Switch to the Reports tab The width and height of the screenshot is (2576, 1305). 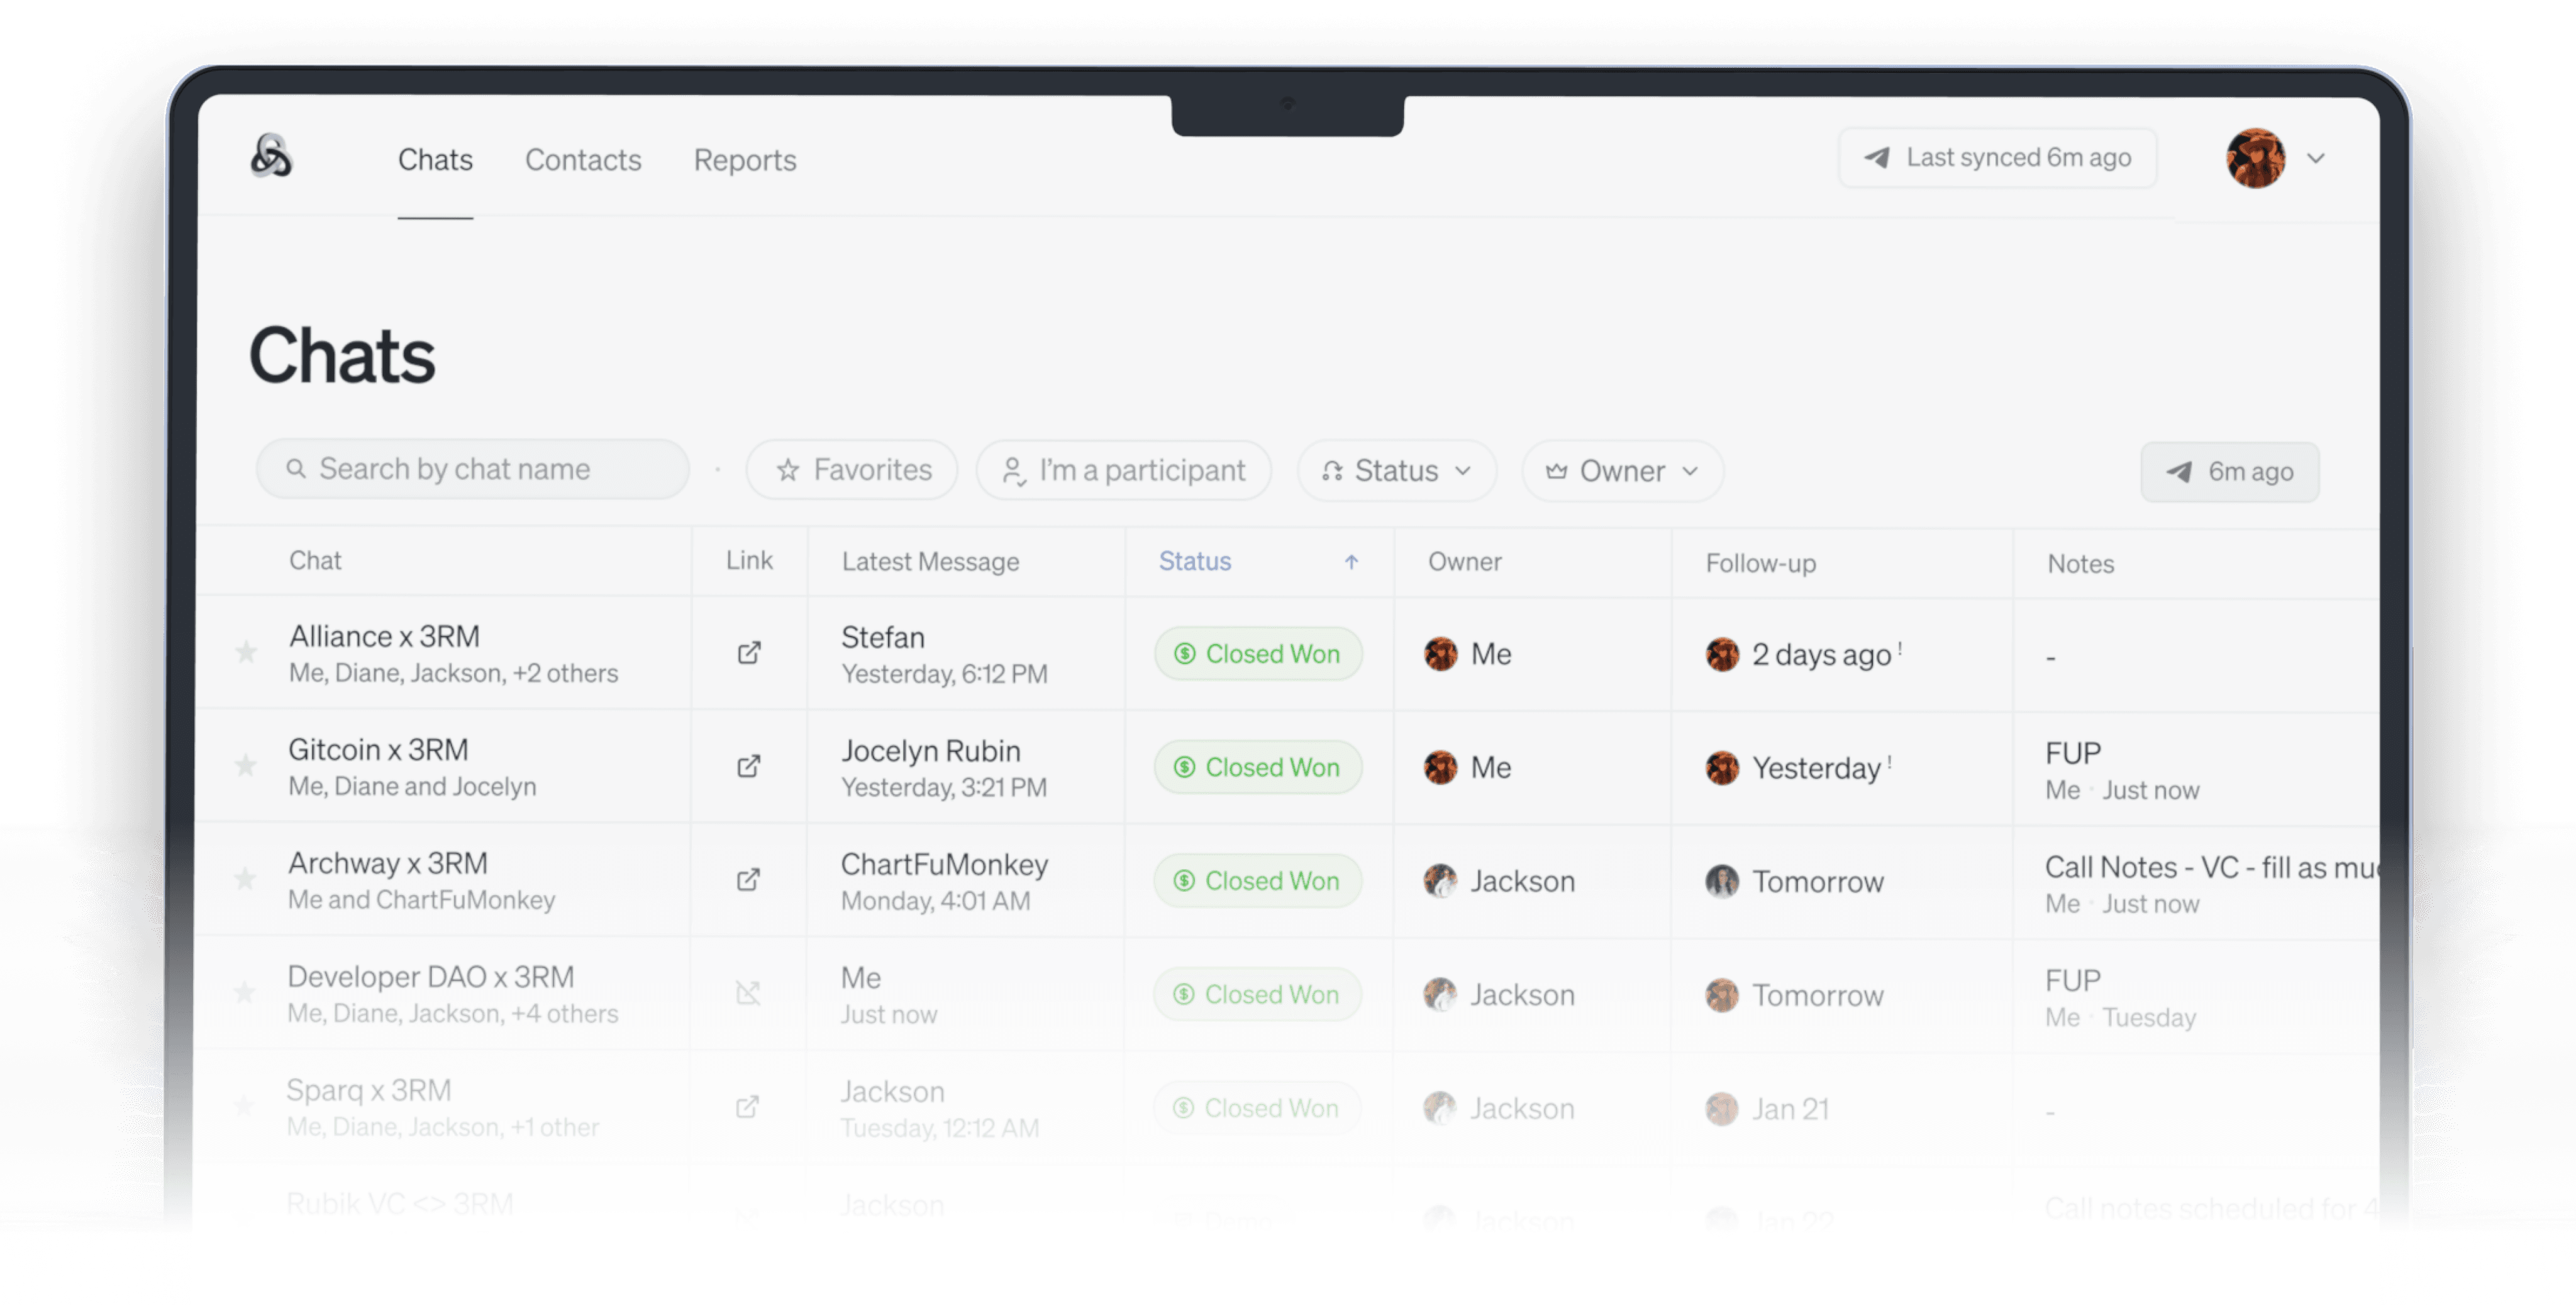click(745, 160)
